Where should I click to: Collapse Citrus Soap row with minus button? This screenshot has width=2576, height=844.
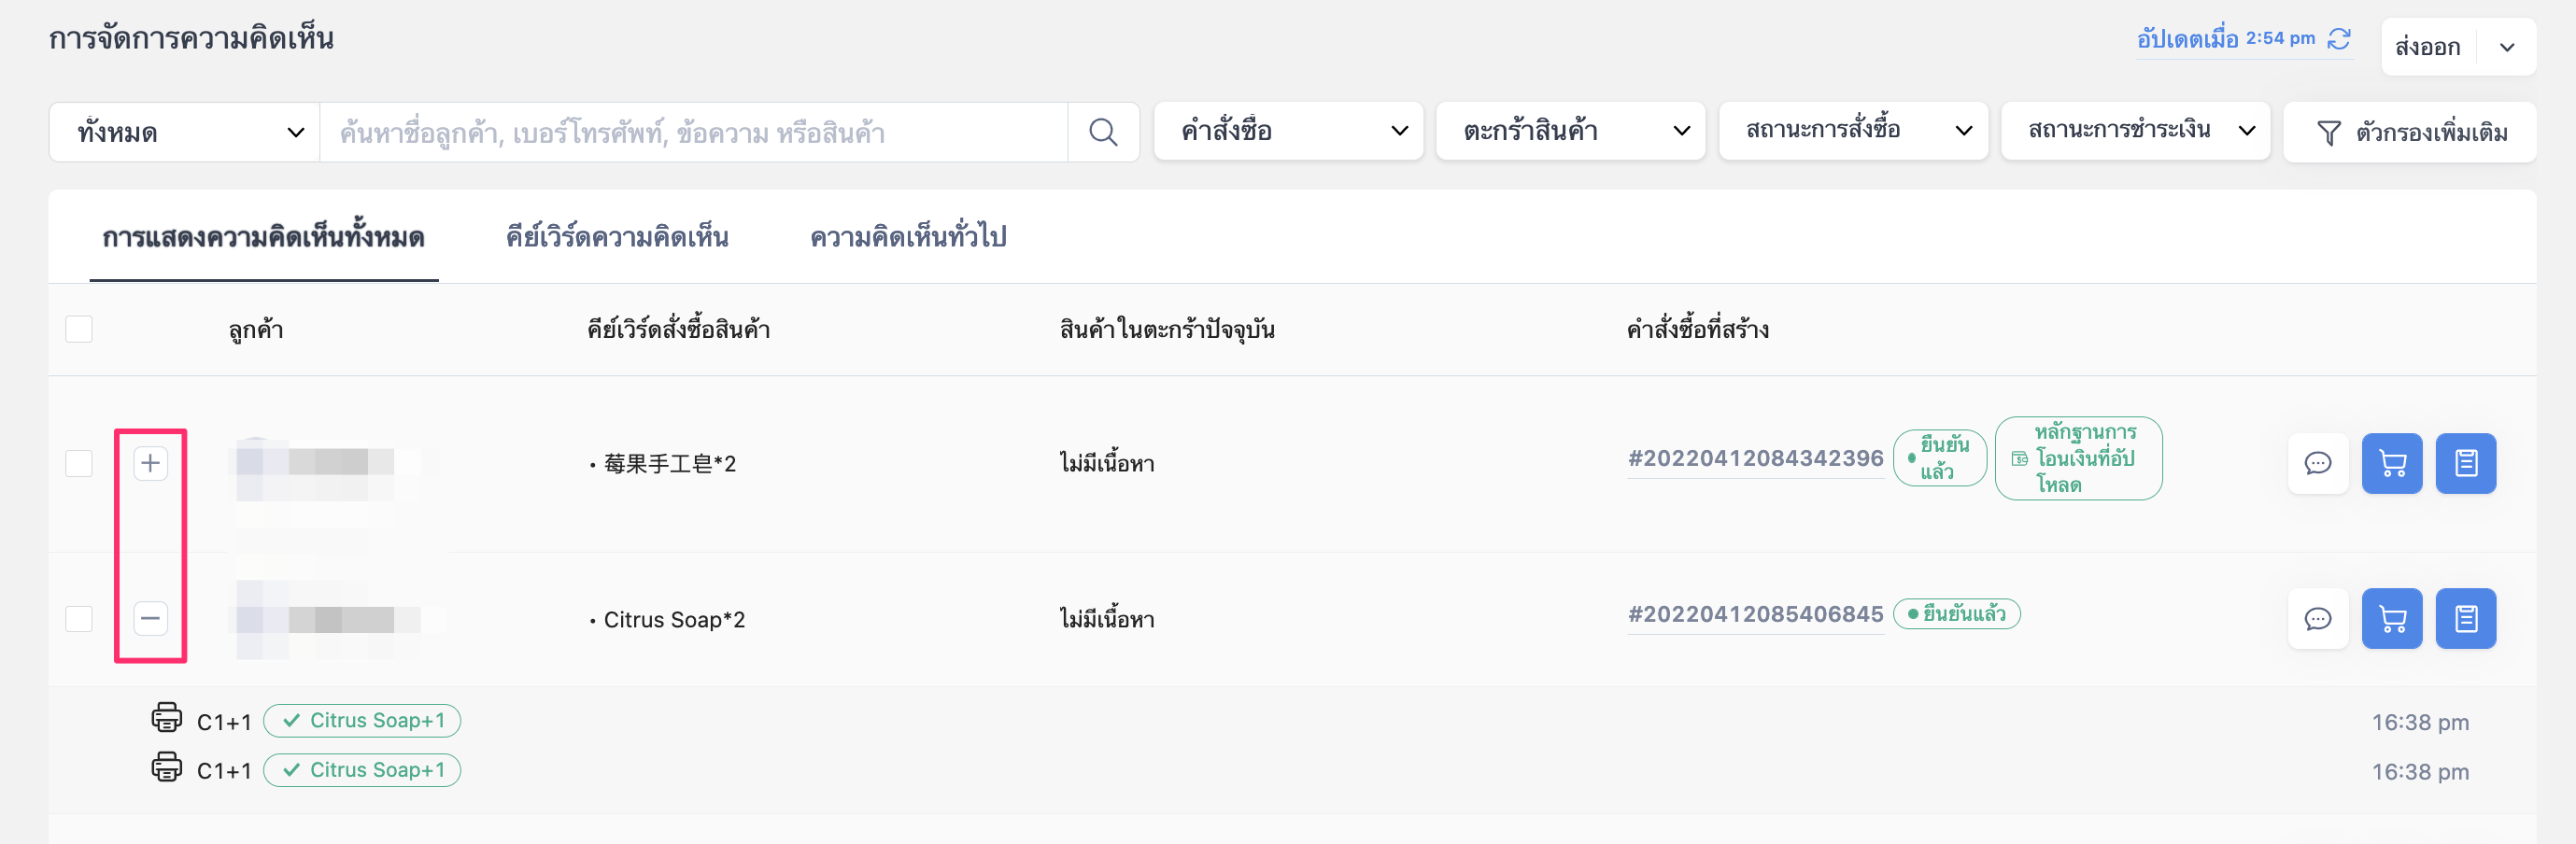pyautogui.click(x=151, y=618)
